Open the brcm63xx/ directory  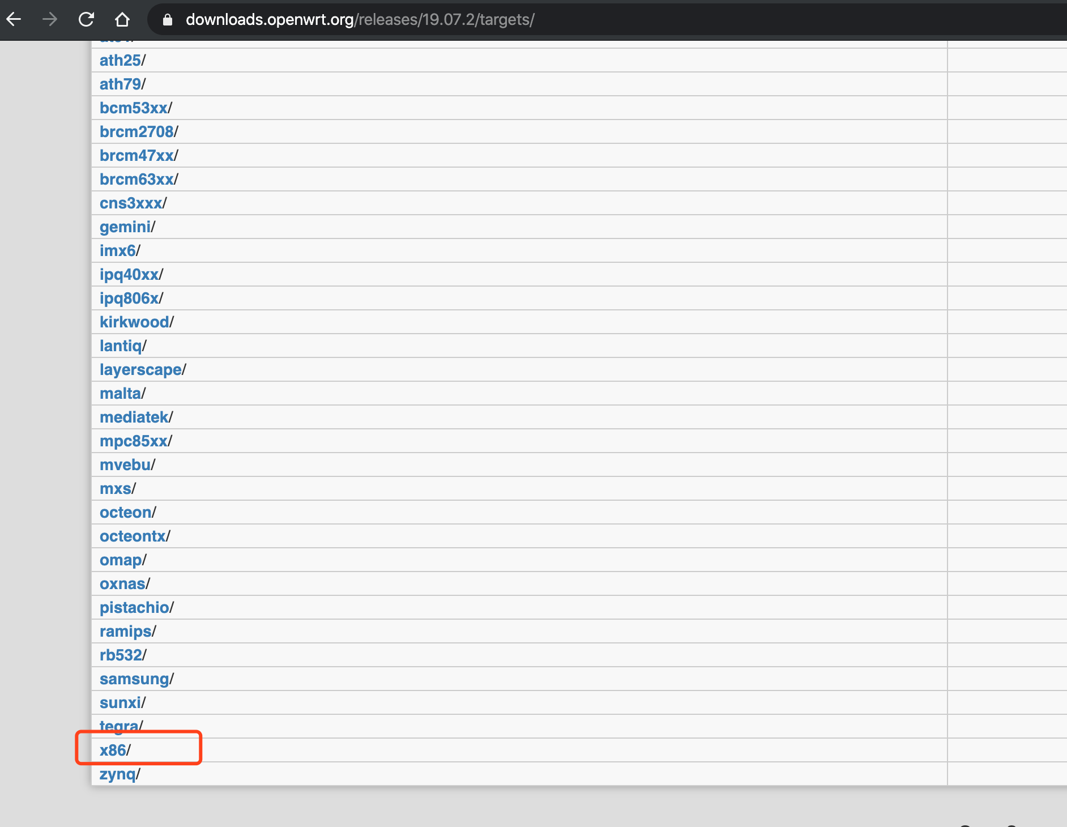[136, 179]
